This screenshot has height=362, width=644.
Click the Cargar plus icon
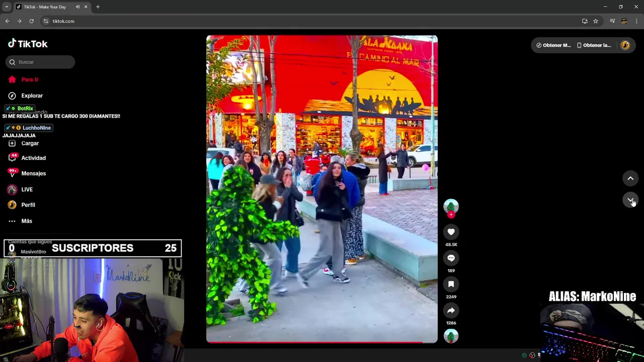(12, 143)
